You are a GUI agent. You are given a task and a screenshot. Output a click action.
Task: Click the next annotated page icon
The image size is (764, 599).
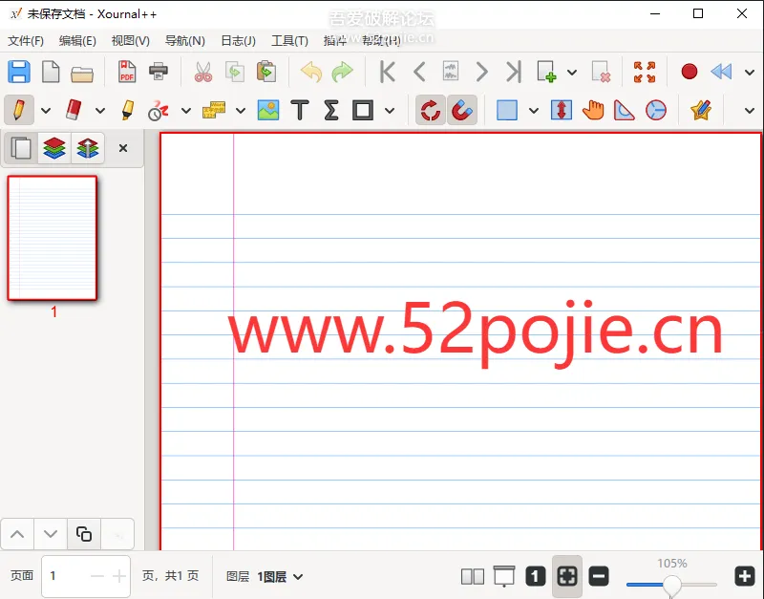coord(451,72)
